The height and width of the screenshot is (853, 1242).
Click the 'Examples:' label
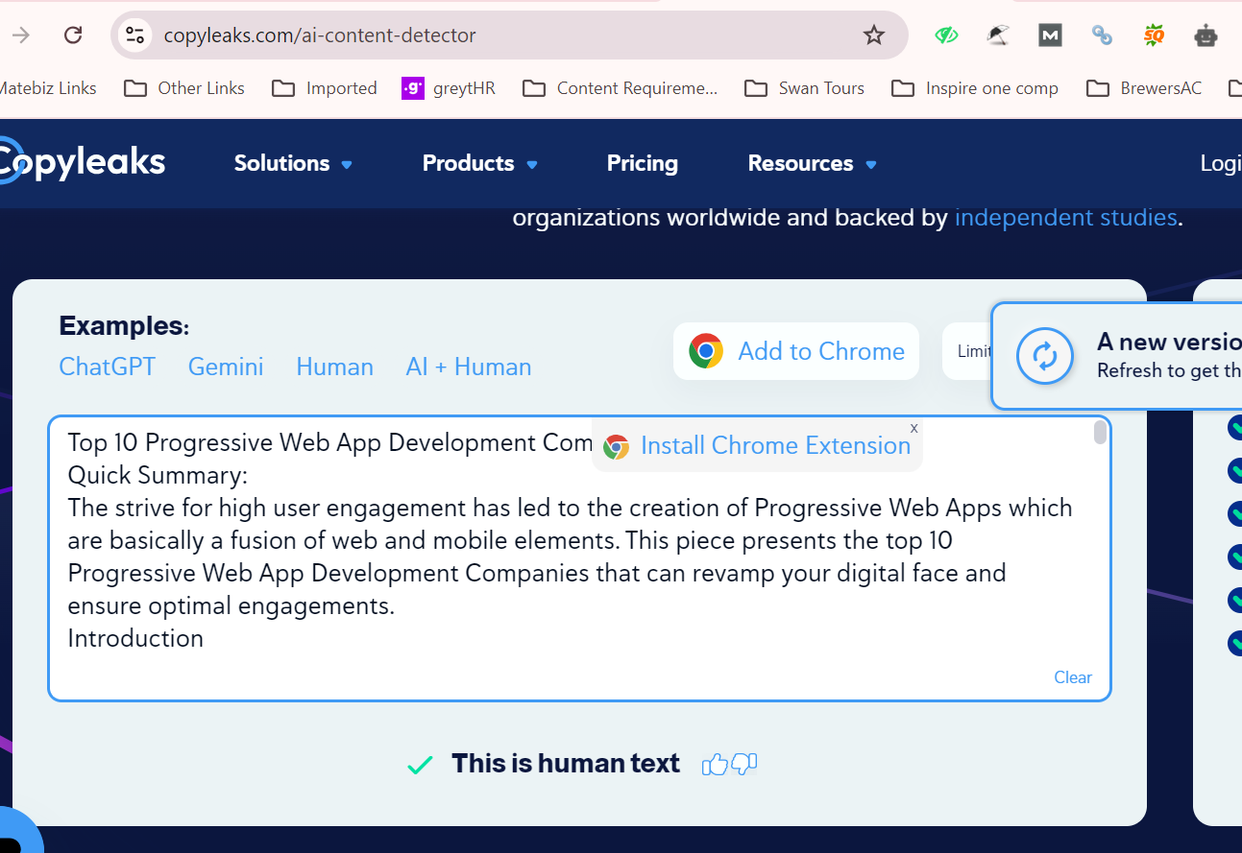pyautogui.click(x=124, y=326)
